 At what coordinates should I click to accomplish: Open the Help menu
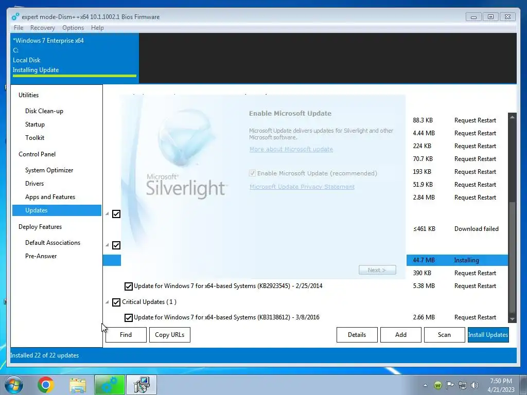coord(97,28)
